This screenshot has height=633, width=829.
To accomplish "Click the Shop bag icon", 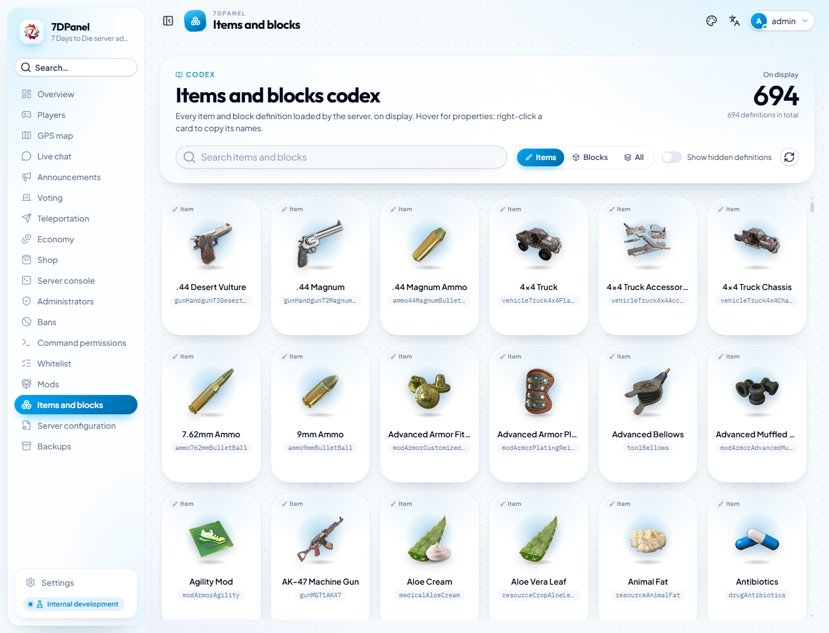I will coord(26,260).
